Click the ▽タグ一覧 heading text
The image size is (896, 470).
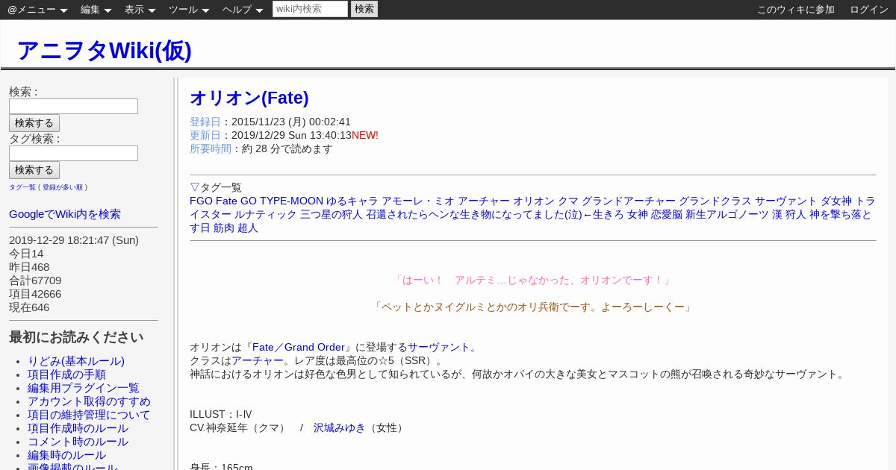(216, 187)
